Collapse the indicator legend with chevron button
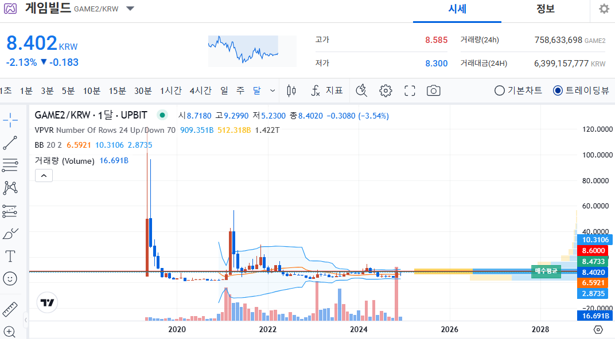 [x=44, y=176]
